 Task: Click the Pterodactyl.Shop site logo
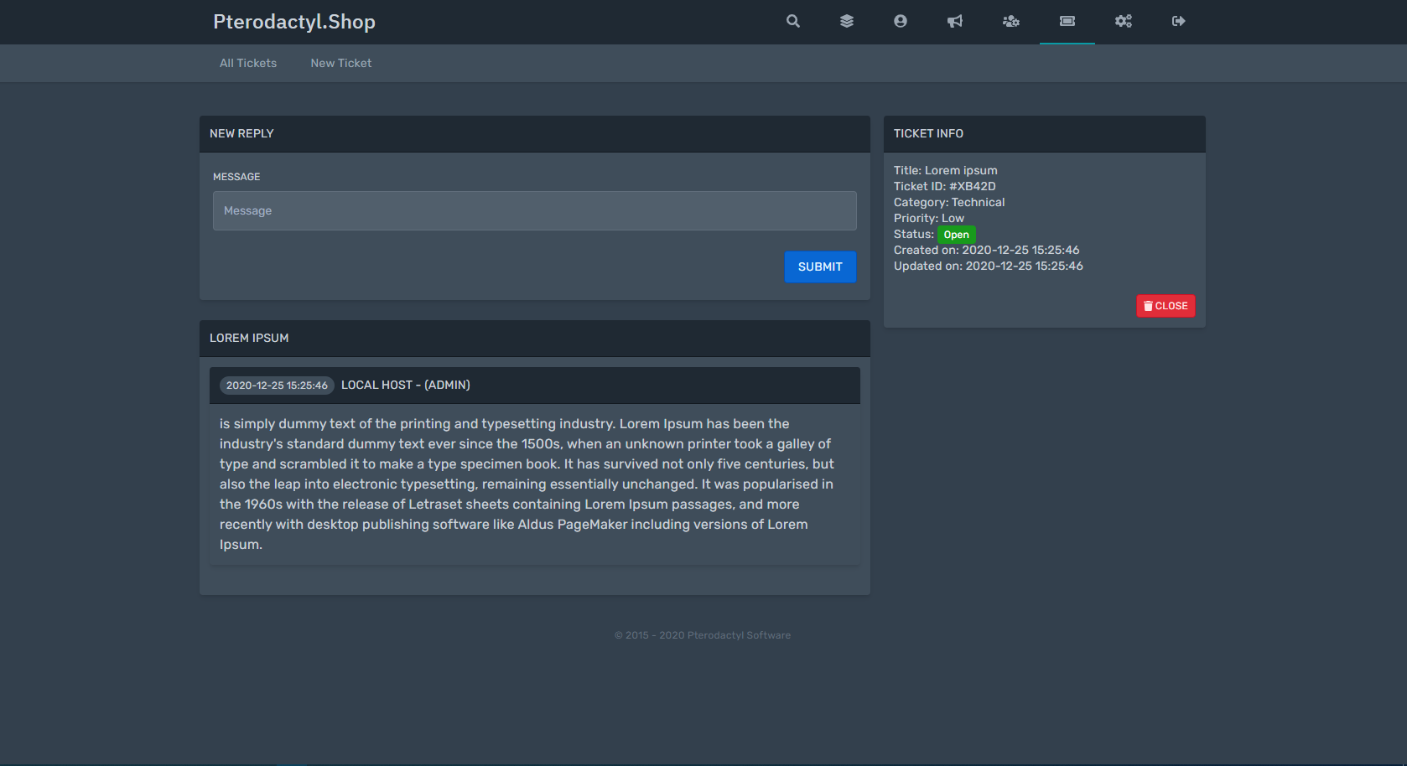click(x=294, y=22)
